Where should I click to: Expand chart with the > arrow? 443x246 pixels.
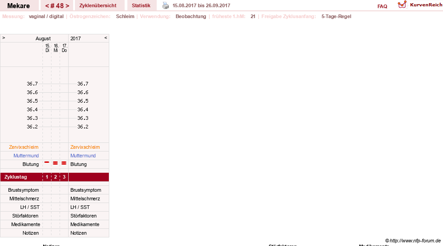point(4,38)
